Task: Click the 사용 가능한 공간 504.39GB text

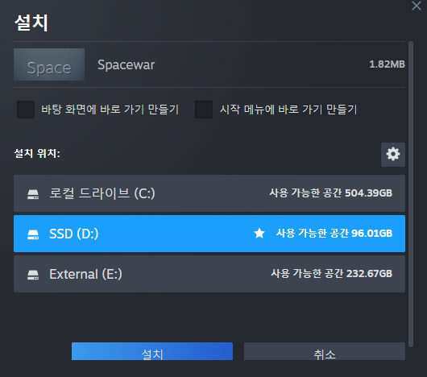Action: click(331, 193)
